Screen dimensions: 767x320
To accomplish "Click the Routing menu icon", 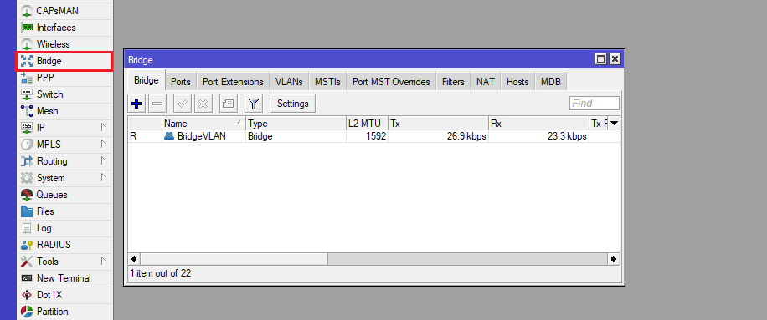I will [27, 161].
